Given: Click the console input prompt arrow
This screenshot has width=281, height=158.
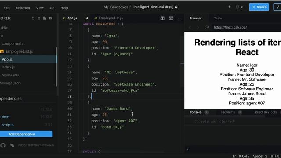Looking at the screenshot, I should pyautogui.click(x=187, y=149).
